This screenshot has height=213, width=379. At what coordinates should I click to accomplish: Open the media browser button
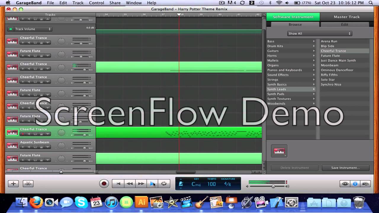click(365, 184)
